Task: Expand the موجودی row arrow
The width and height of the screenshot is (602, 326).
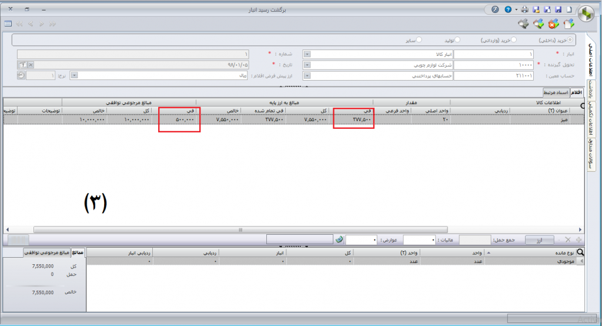Action: [x=581, y=261]
